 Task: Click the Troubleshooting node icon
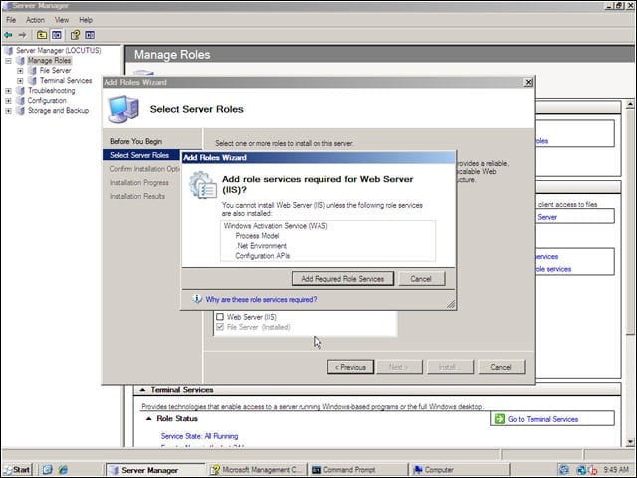pos(20,91)
